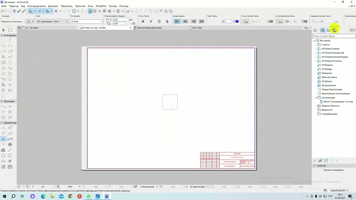Select the Circle/Arc tool
This screenshot has height=200, width=356.
tap(3, 156)
